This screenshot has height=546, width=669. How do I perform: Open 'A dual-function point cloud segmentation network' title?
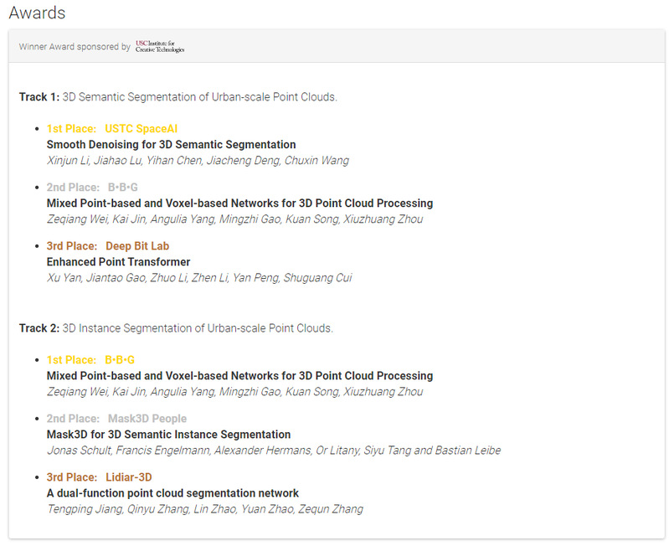point(172,493)
